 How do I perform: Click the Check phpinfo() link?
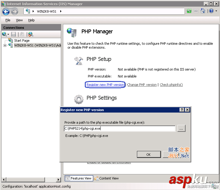pyautogui.click(x=171, y=85)
